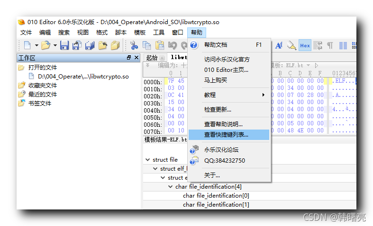Run the template with the play triangle
Image resolution: width=373 pixels, height=226 pixels.
[317, 65]
